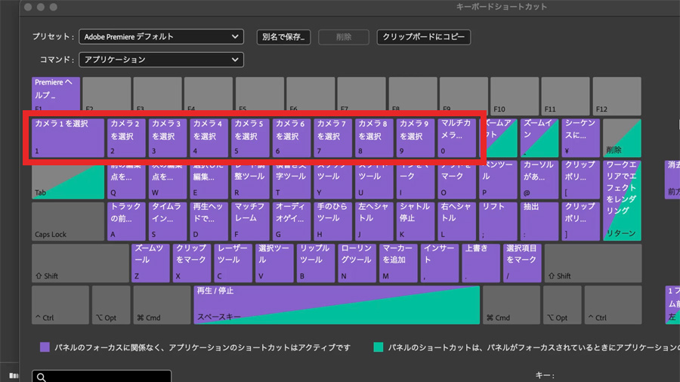The height and width of the screenshot is (382, 680).
Task: Select the リップルツール key labeled B
Action: click(316, 263)
